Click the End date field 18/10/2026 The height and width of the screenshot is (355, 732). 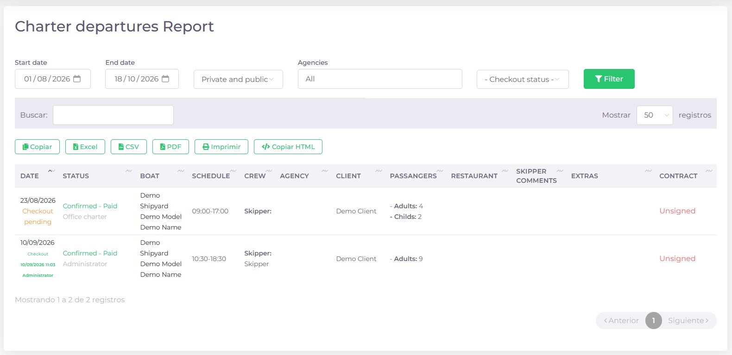tap(142, 79)
